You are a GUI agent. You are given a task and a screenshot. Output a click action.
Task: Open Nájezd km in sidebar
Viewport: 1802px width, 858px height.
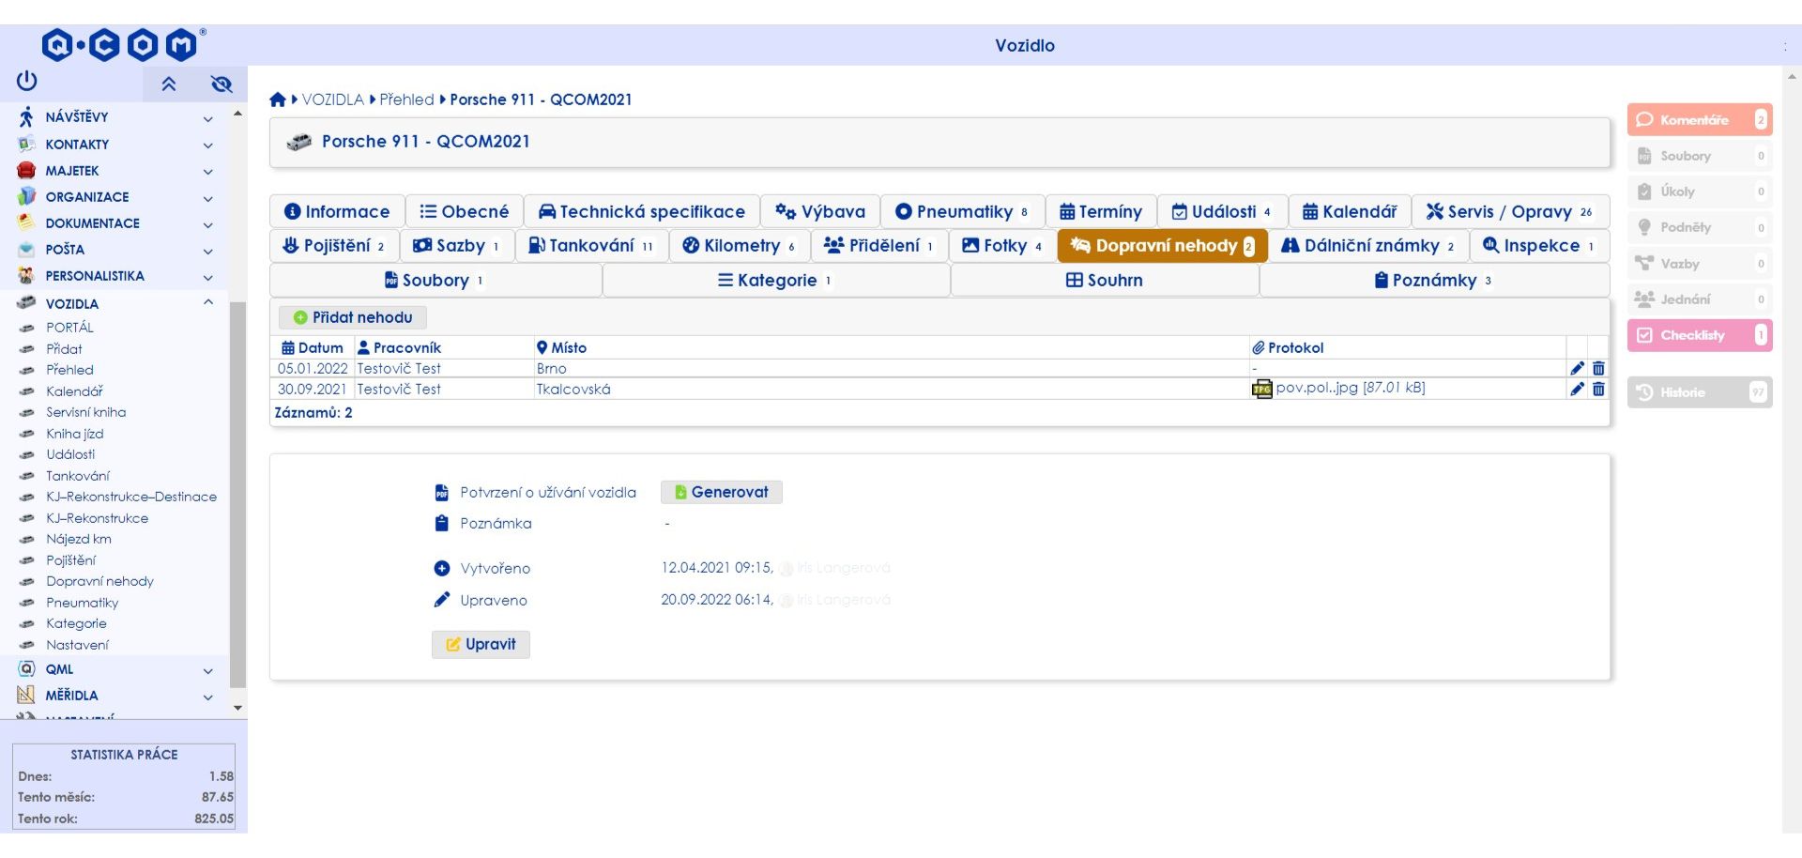[79, 539]
